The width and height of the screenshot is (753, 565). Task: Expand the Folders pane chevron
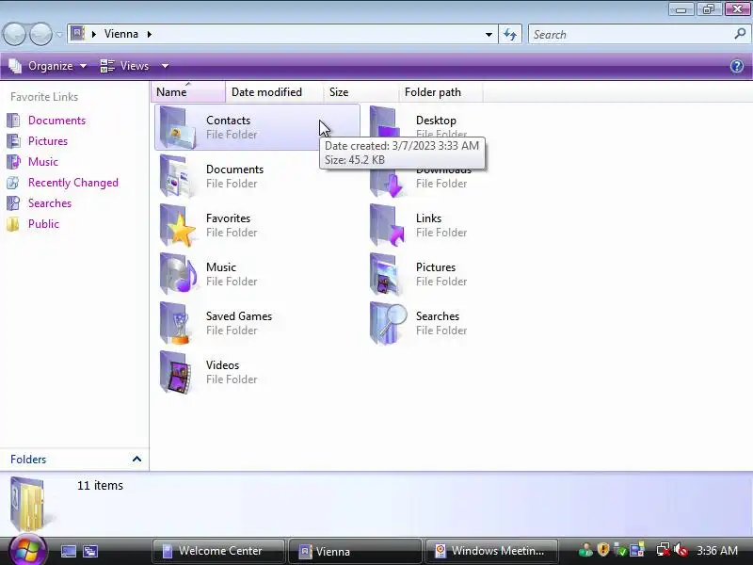tap(136, 460)
